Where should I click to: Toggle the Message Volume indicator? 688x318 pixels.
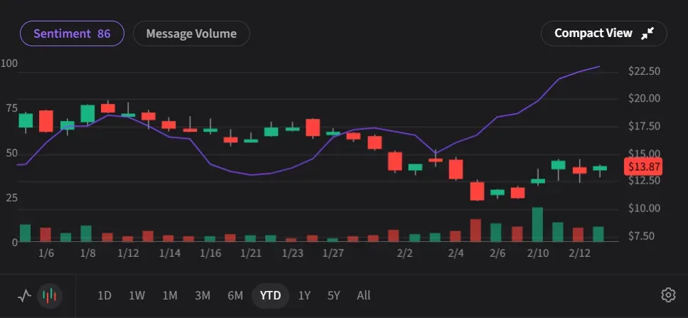(190, 33)
